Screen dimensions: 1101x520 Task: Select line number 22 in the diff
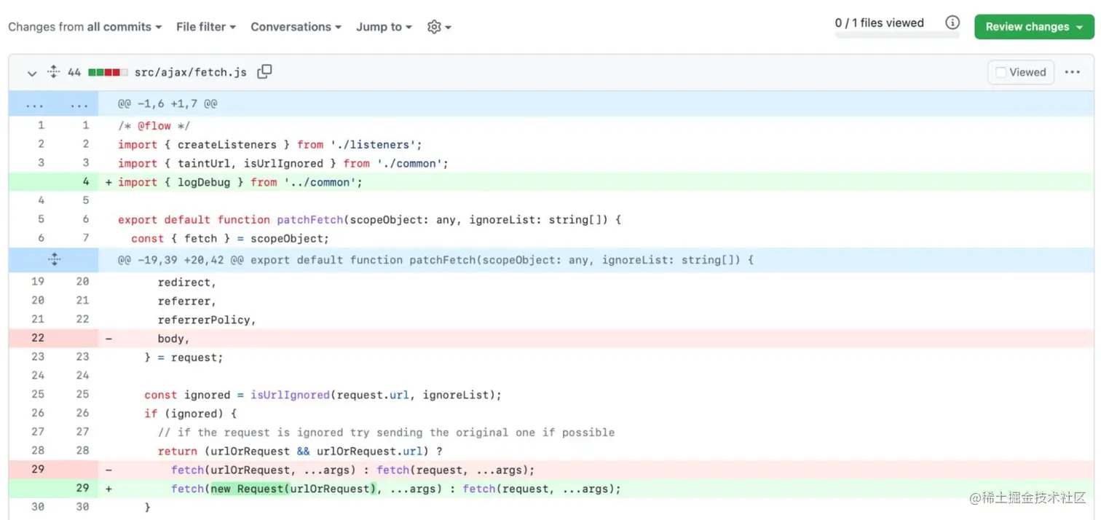coord(37,338)
